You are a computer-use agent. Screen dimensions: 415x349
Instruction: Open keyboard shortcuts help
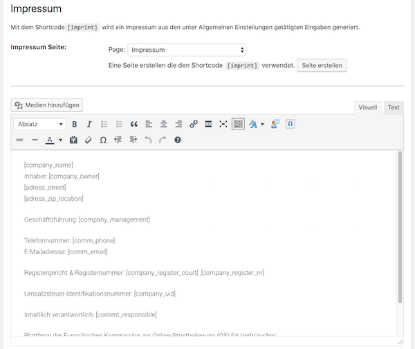[x=178, y=140]
